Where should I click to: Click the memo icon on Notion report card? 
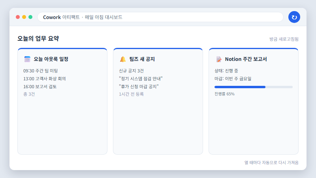(219, 59)
